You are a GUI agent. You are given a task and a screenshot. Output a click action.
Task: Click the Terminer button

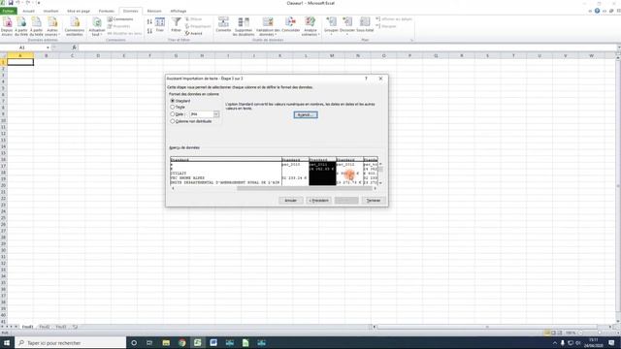coord(373,201)
